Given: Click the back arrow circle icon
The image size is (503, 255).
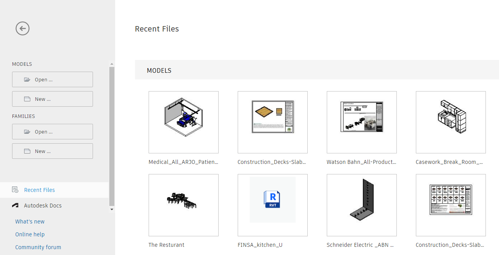Looking at the screenshot, I should [x=23, y=28].
